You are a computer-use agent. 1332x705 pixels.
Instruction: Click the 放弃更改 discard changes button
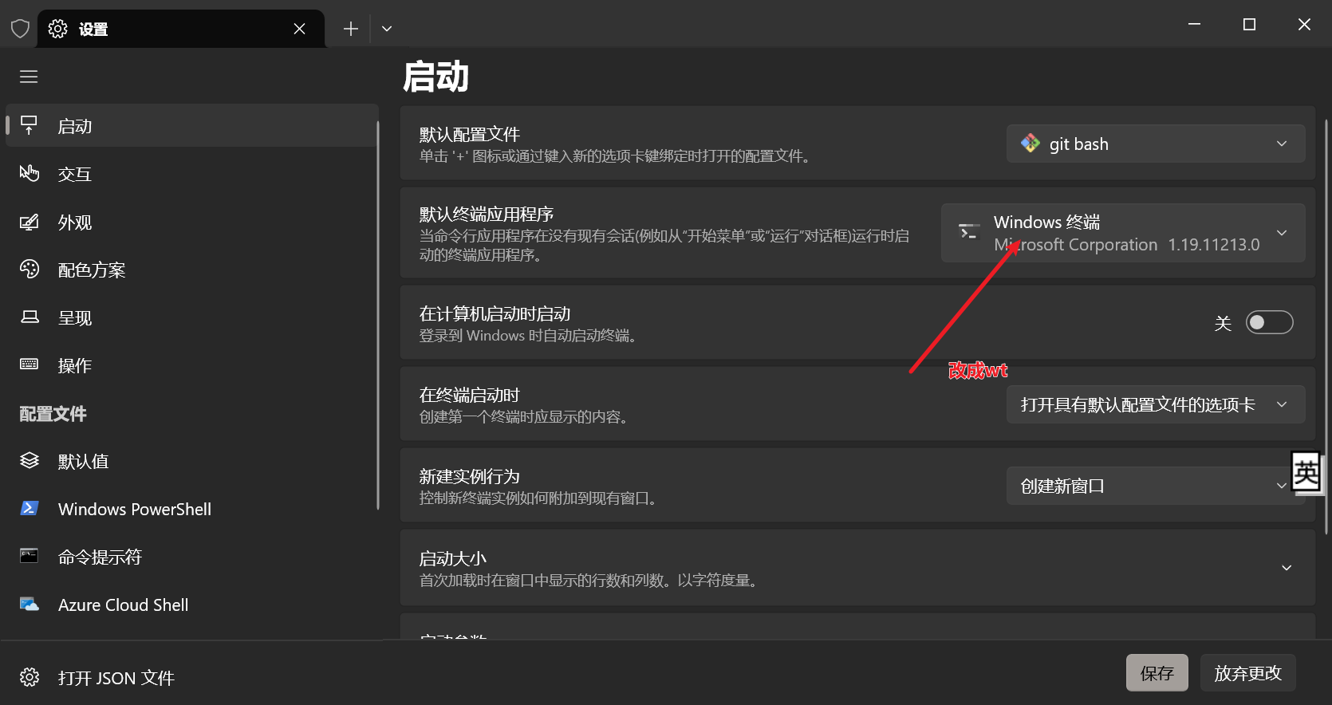1247,673
